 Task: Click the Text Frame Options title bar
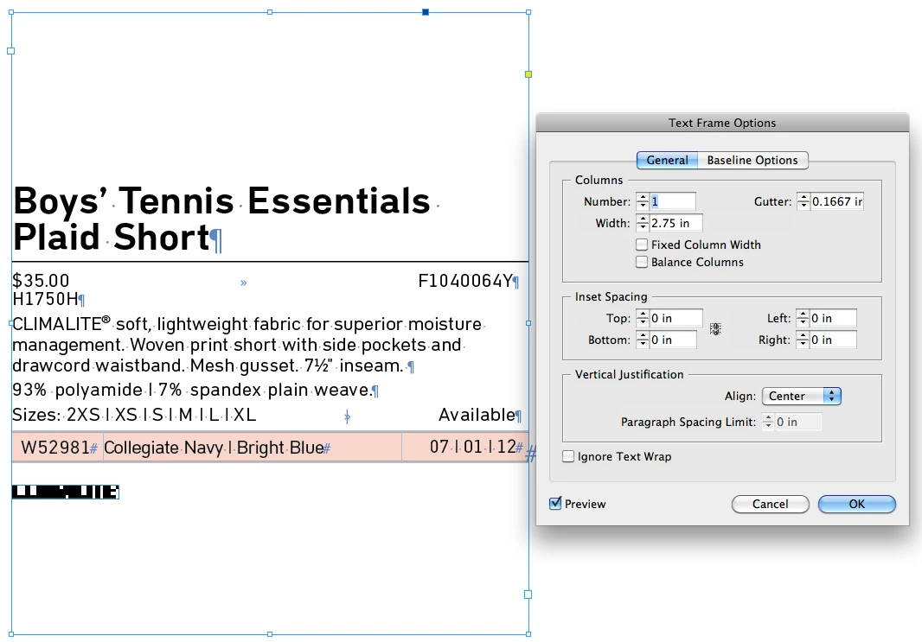pyautogui.click(x=722, y=123)
